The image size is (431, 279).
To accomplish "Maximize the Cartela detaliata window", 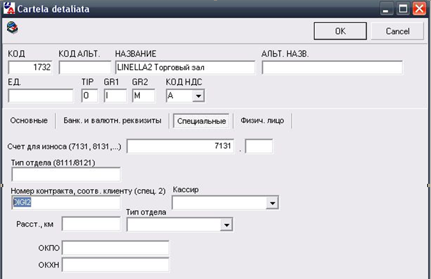I will click(x=403, y=9).
